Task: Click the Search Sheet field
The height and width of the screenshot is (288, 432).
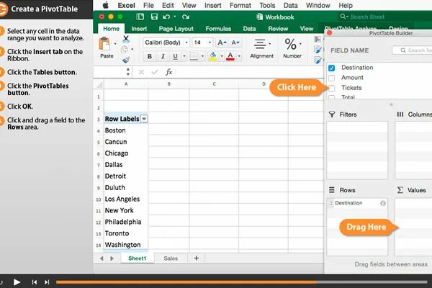Action: [385, 17]
